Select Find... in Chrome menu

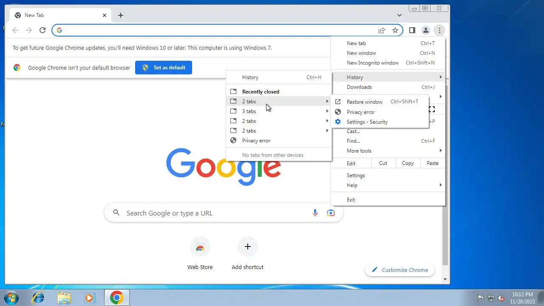388,141
